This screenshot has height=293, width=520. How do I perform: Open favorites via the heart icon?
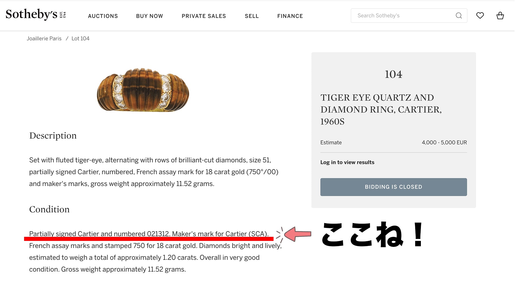click(x=480, y=16)
